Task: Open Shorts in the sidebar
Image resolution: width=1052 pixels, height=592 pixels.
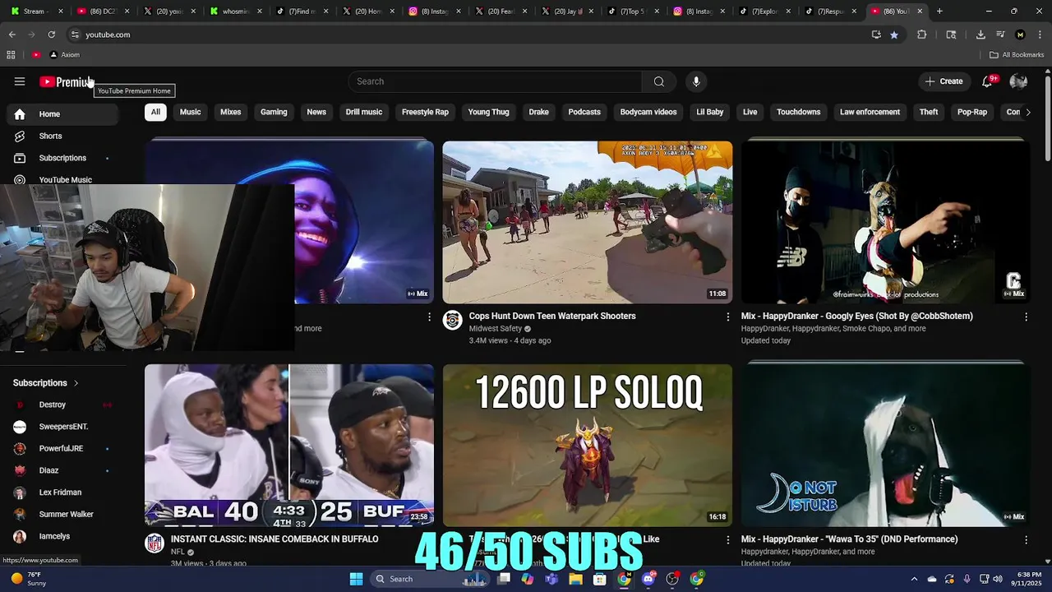Action: click(62, 136)
